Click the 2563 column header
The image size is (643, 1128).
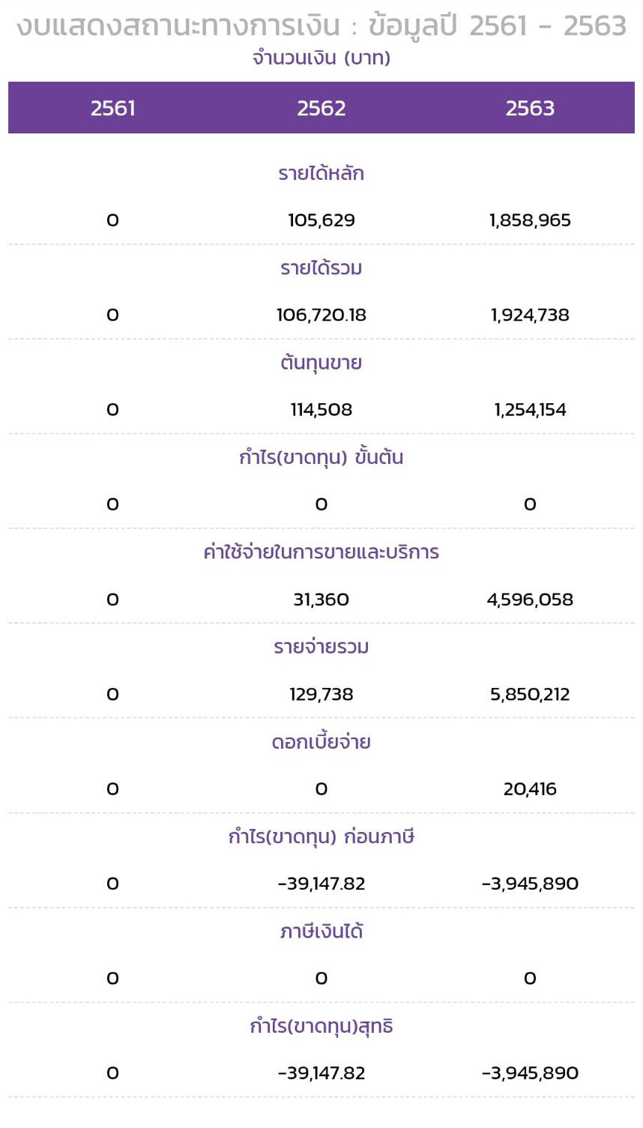(530, 108)
